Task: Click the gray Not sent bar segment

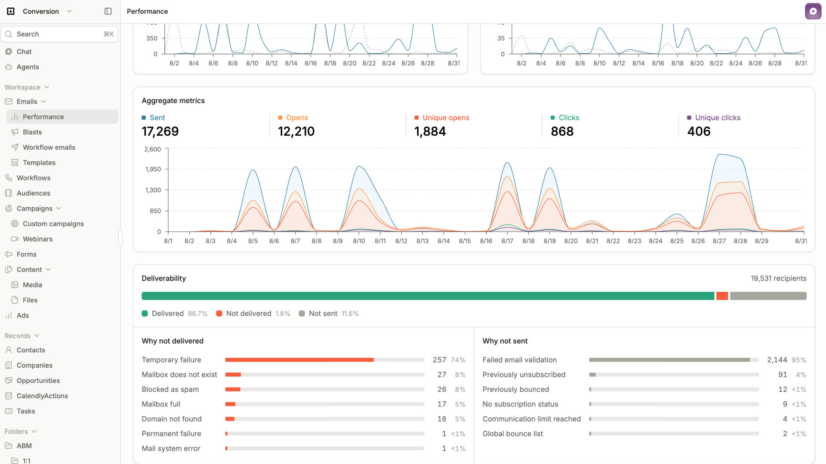Action: tap(768, 296)
